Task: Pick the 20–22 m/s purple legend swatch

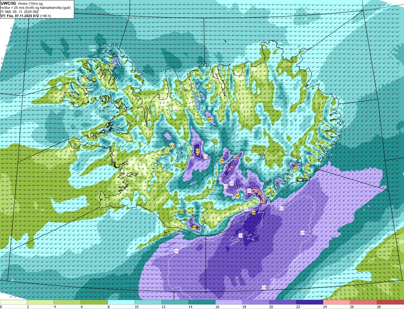Action: [x=283, y=302]
